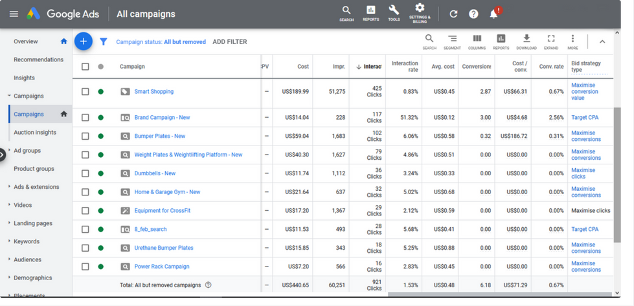Expand the Keywords sidebar section
Screen dimensions: 634x306
(x=9, y=241)
